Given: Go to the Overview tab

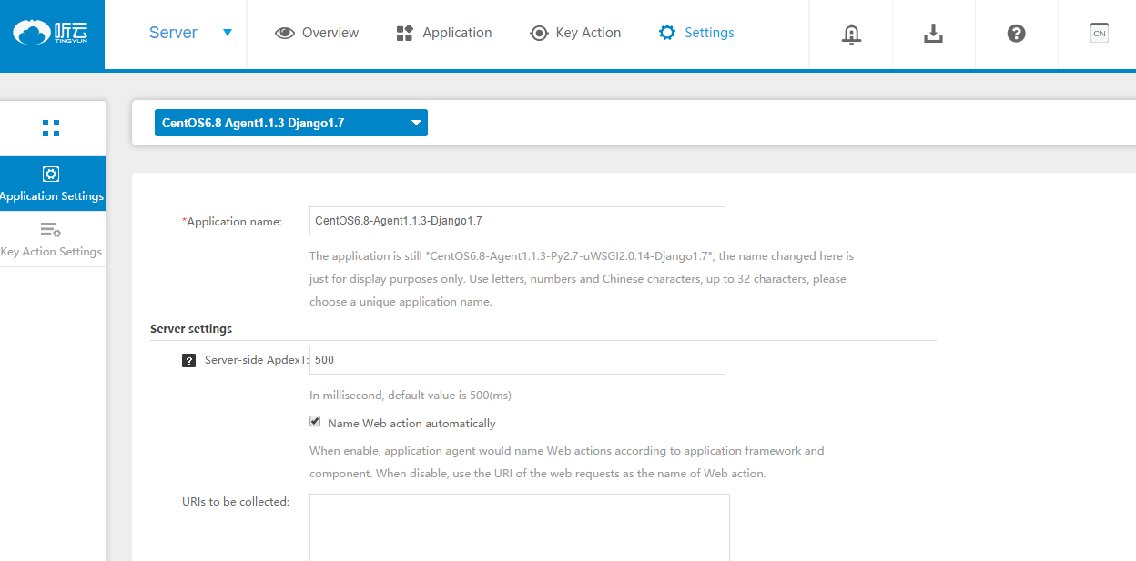Looking at the screenshot, I should 317,33.
